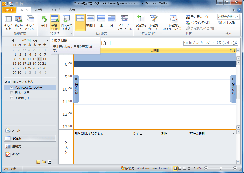Go to previous month in date navigator

[x=13, y=41]
